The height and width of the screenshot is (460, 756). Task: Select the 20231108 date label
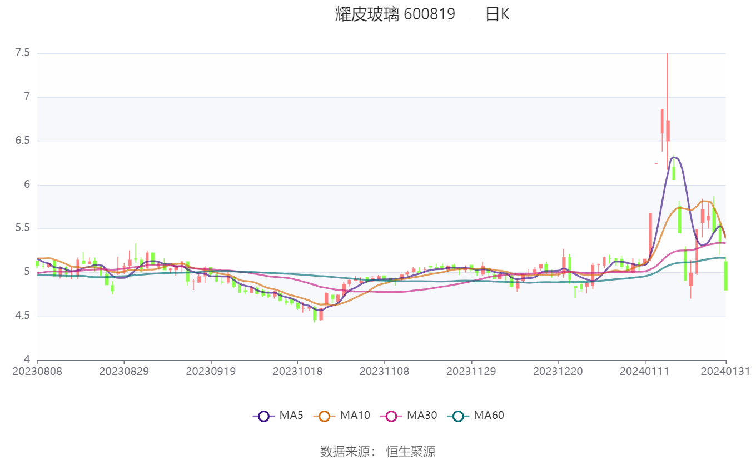385,371
